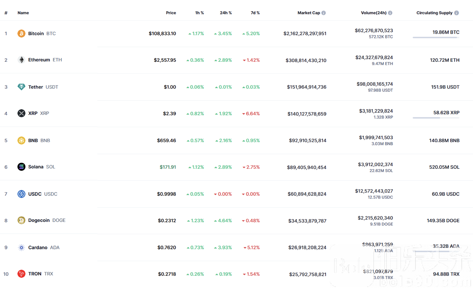
Task: Open the BNB coin page link
Action: click(x=39, y=141)
